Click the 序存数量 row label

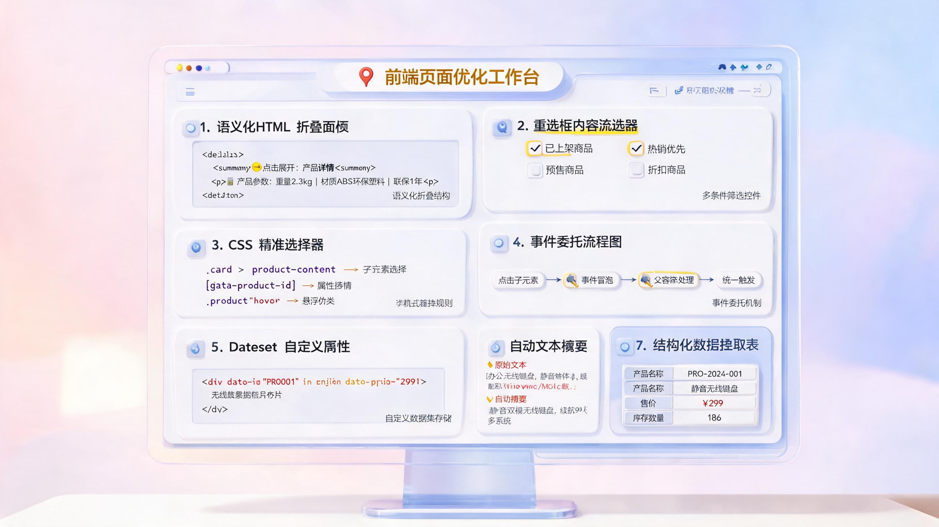pos(648,418)
